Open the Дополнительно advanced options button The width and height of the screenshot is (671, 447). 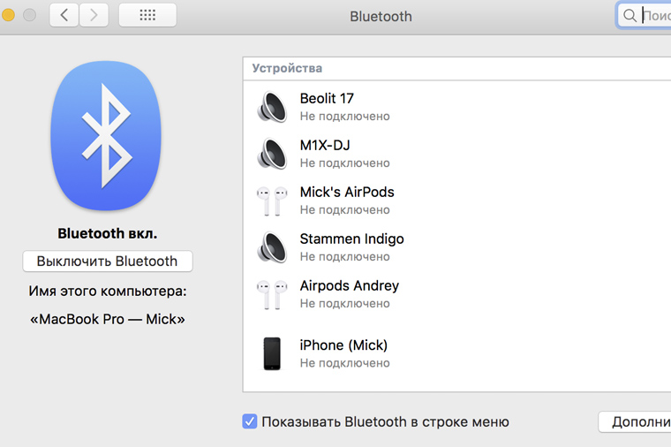pyautogui.click(x=634, y=422)
